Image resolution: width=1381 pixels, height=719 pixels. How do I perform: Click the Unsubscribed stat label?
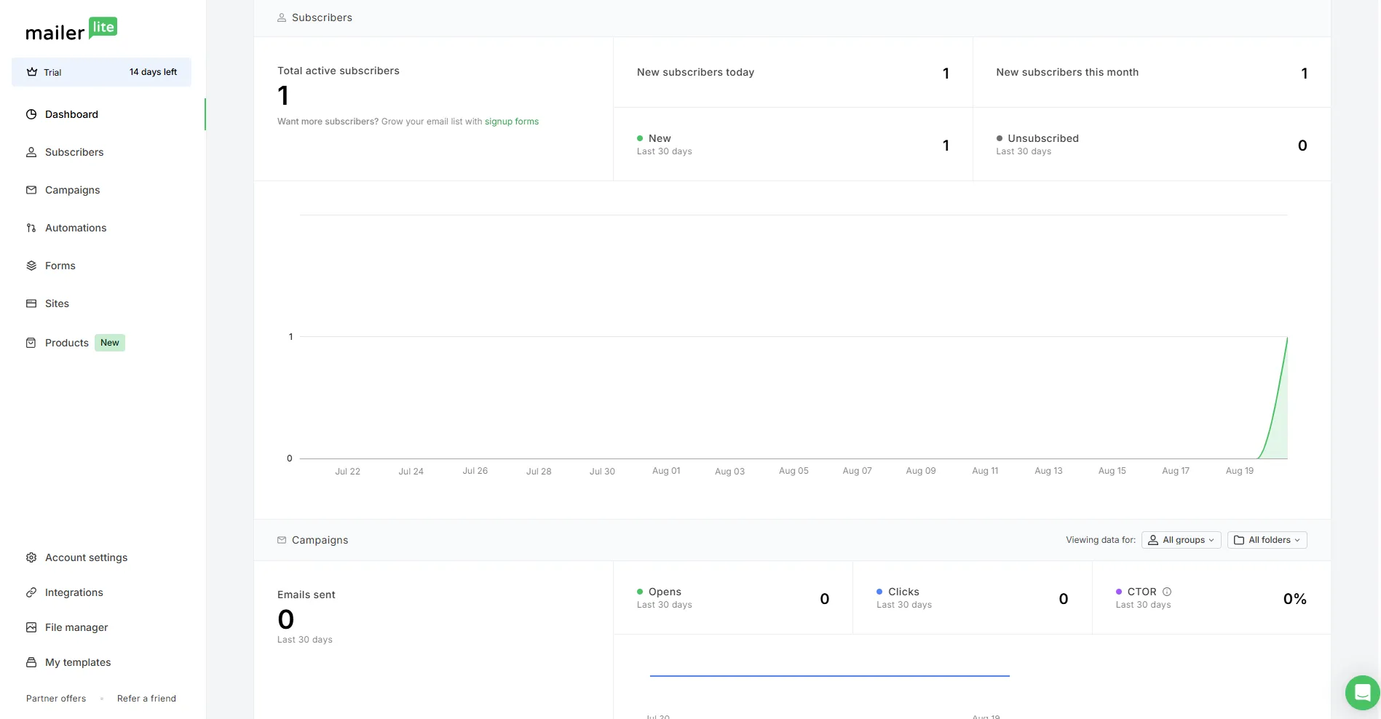point(1043,138)
